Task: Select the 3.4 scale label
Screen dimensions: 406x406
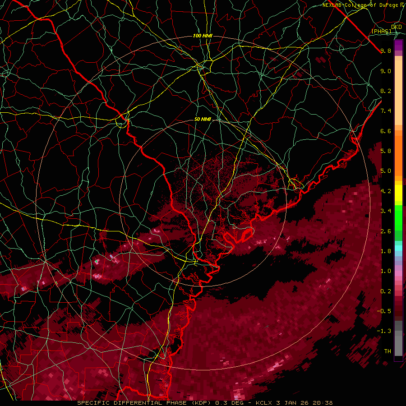Action: point(386,211)
